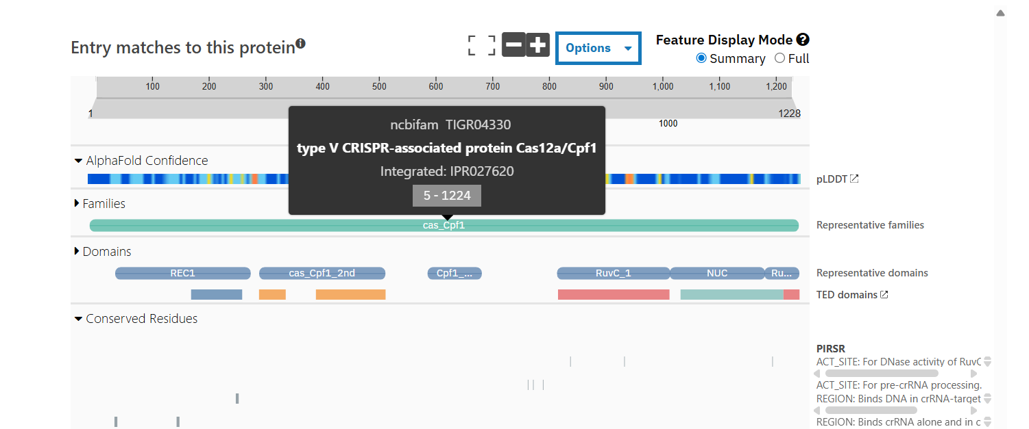
Task: Expand the Families section
Action: click(77, 204)
